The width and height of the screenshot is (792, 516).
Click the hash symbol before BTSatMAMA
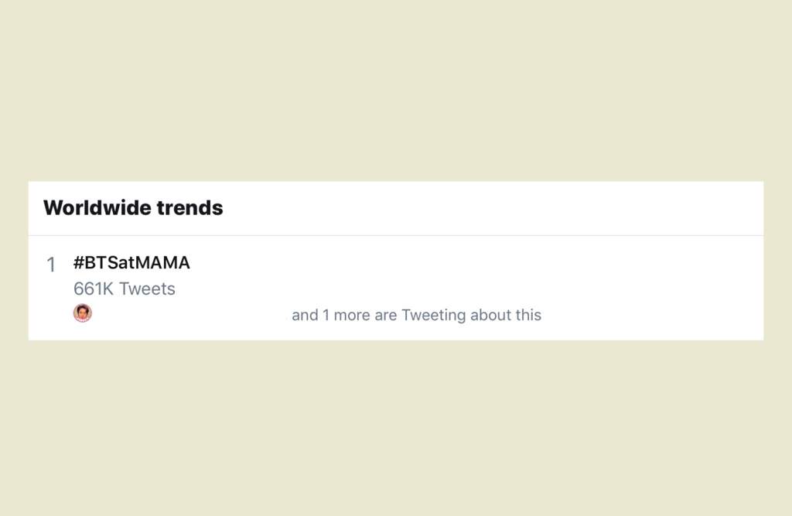point(78,263)
